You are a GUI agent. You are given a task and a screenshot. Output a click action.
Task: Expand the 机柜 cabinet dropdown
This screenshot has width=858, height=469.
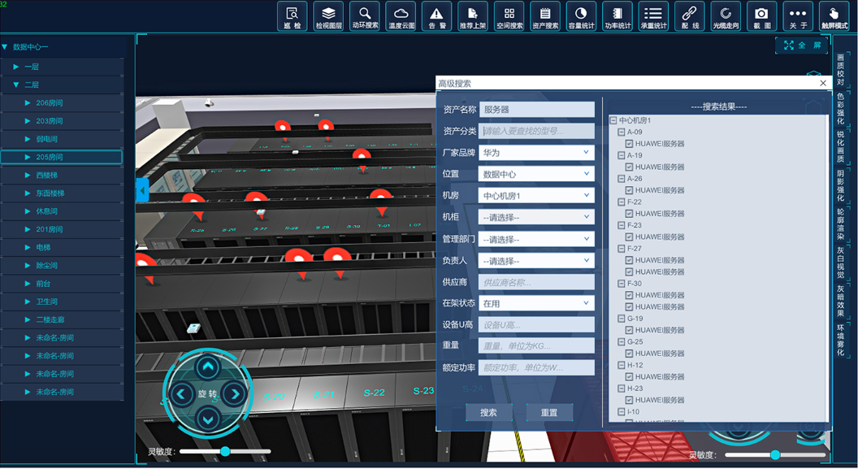537,218
